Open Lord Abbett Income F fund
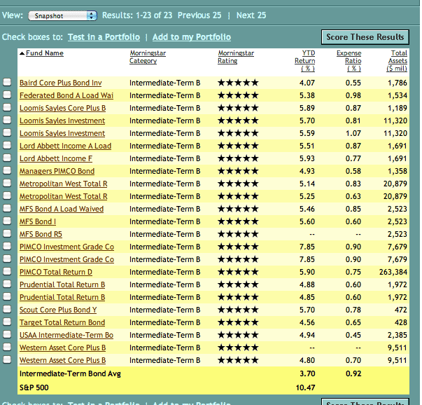Viewport: 422px width, 405px height. pyautogui.click(x=56, y=158)
